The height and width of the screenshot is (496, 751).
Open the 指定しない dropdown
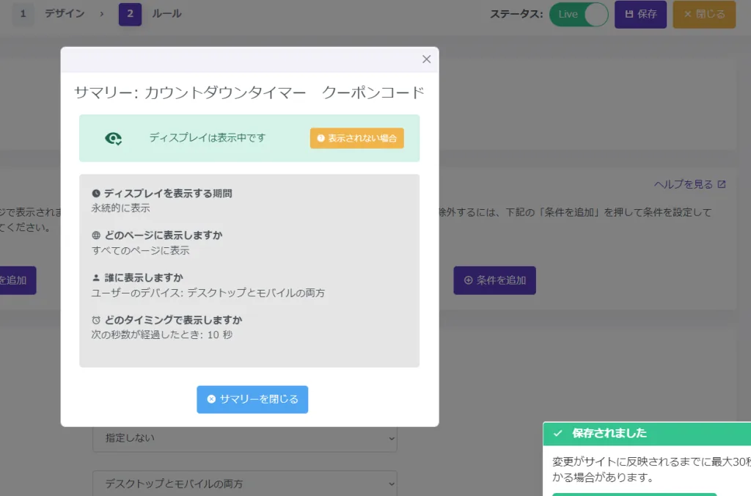[245, 438]
